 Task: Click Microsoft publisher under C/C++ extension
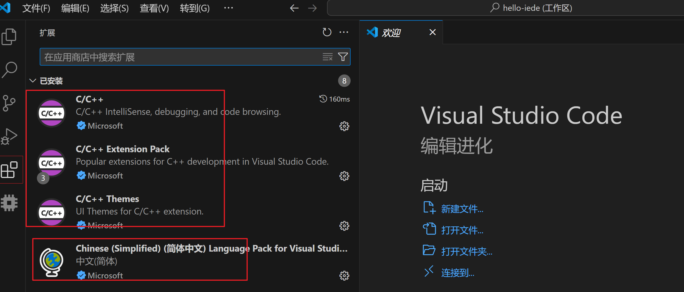click(105, 126)
